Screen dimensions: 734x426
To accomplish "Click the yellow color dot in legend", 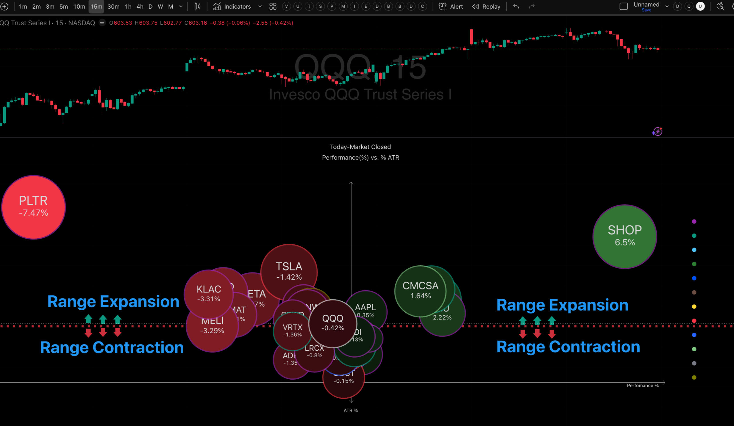I will click(694, 307).
